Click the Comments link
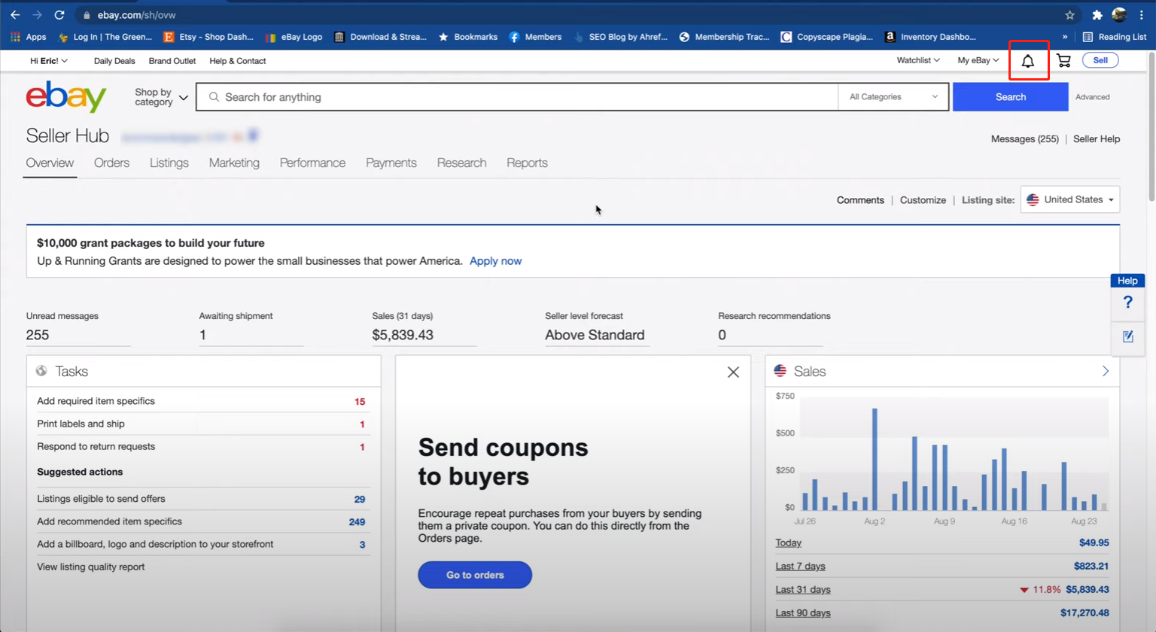The height and width of the screenshot is (632, 1156). point(860,200)
